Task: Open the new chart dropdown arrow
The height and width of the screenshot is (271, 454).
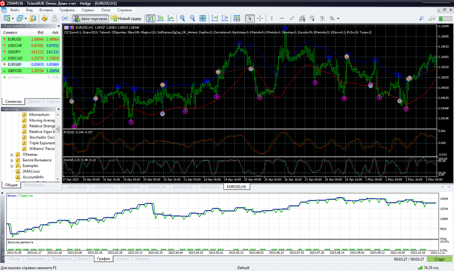Action: (13, 19)
